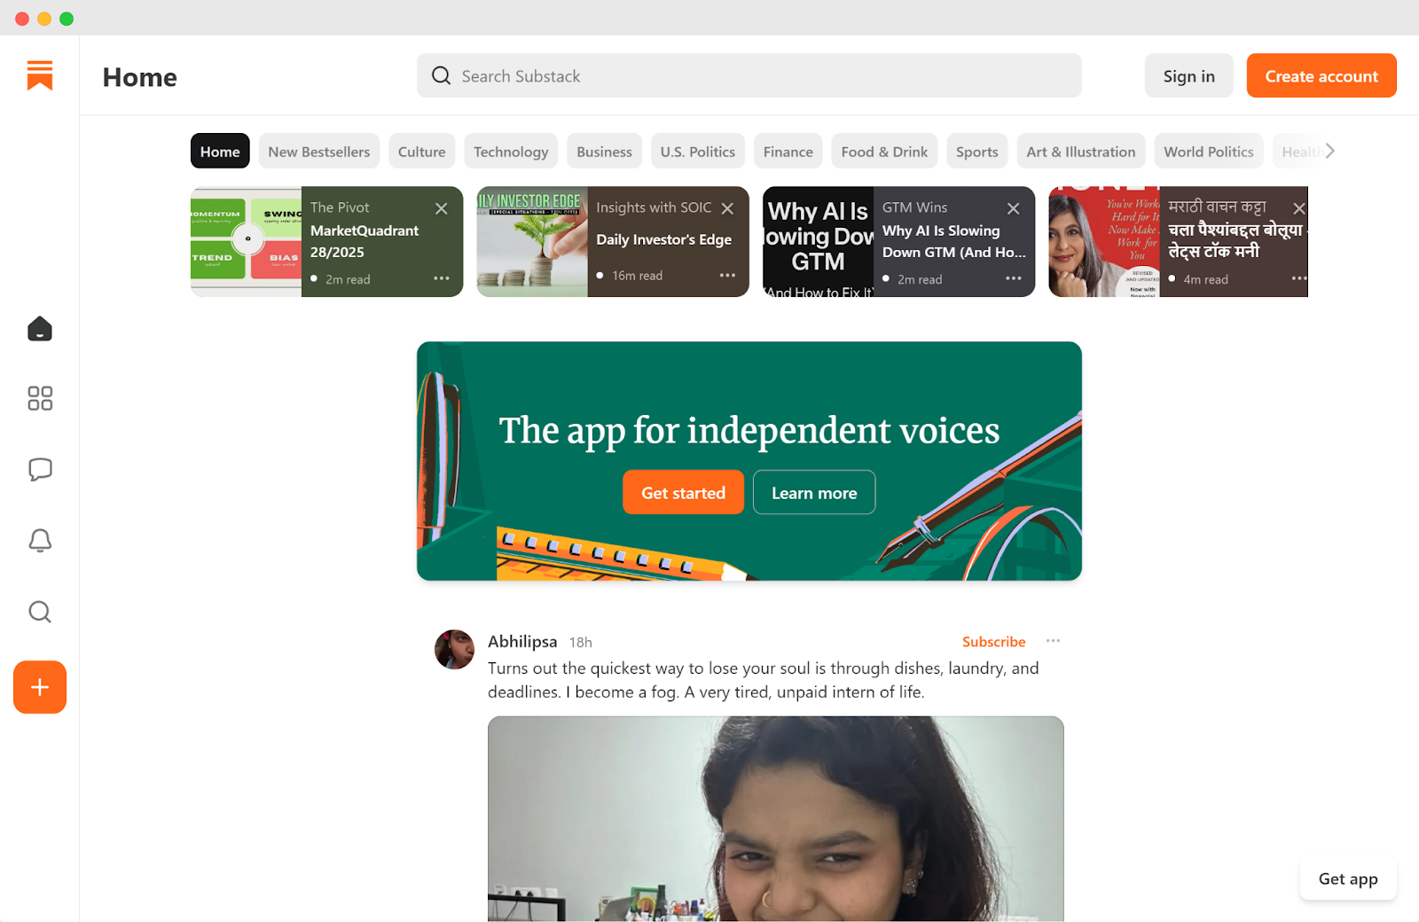Click Insights with SOIC publication name
The width and height of the screenshot is (1419, 922).
pyautogui.click(x=654, y=207)
